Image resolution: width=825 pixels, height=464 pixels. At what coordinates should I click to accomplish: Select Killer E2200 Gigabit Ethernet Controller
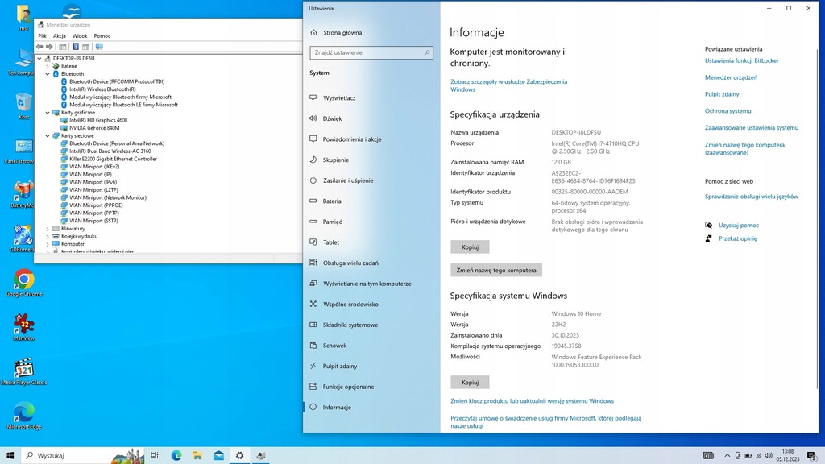coord(113,159)
